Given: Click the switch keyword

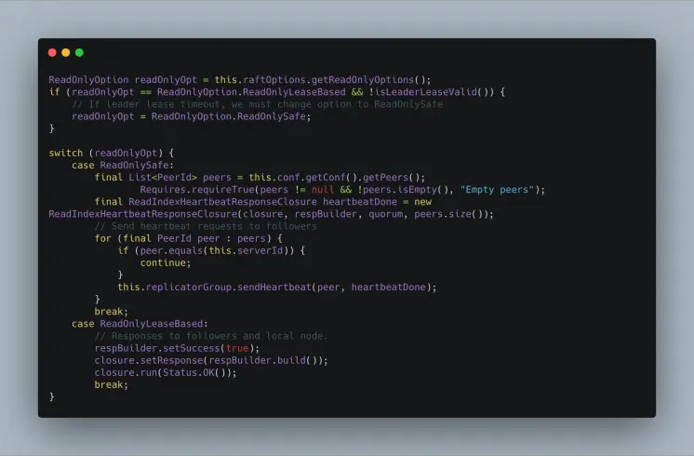Looking at the screenshot, I should (66, 154).
